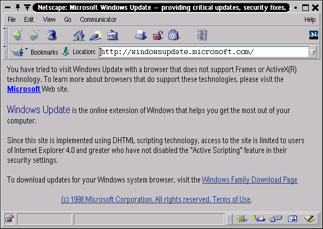Open the Navigator component icon in the status bar
323x229 pixels.
tap(242, 219)
